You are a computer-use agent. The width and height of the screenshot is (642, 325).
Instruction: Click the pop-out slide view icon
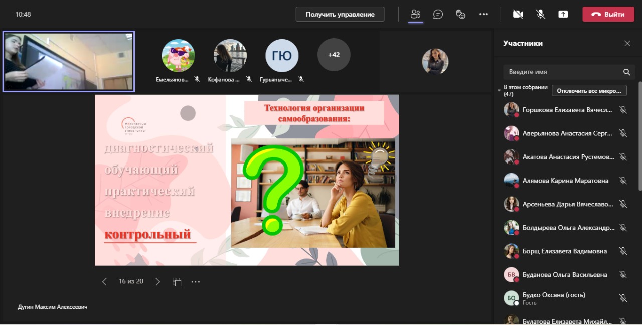pos(177,281)
